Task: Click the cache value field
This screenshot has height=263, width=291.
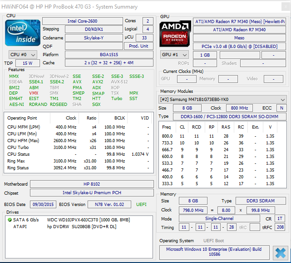Action: pyautogui.click(x=109, y=63)
